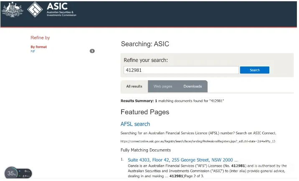Screen dimensions: 299x181
Task: Click the 'Results Summary' line
Action: pos(172,101)
